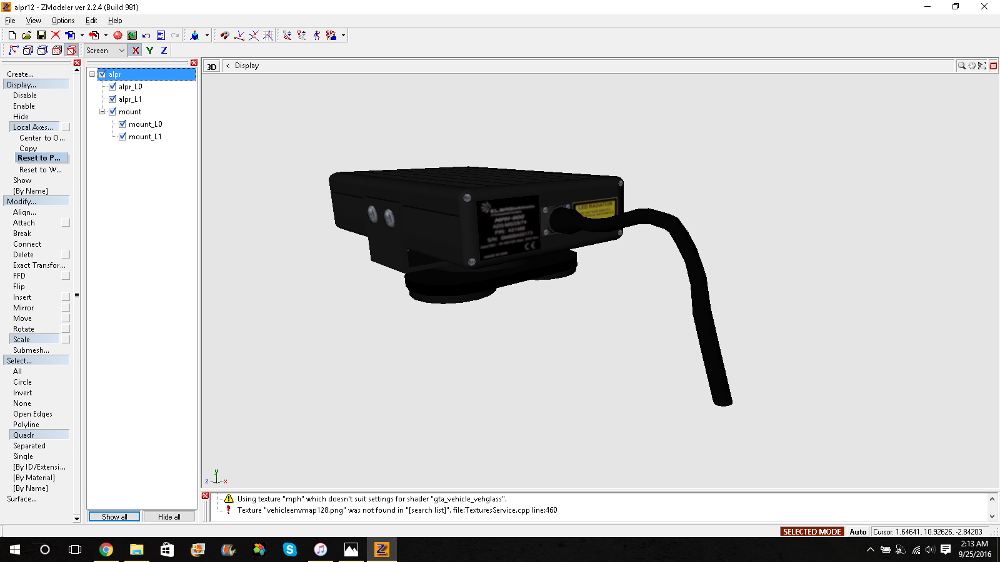Click the viewport zoom magnifier icon
The image size is (1000, 562).
point(962,66)
